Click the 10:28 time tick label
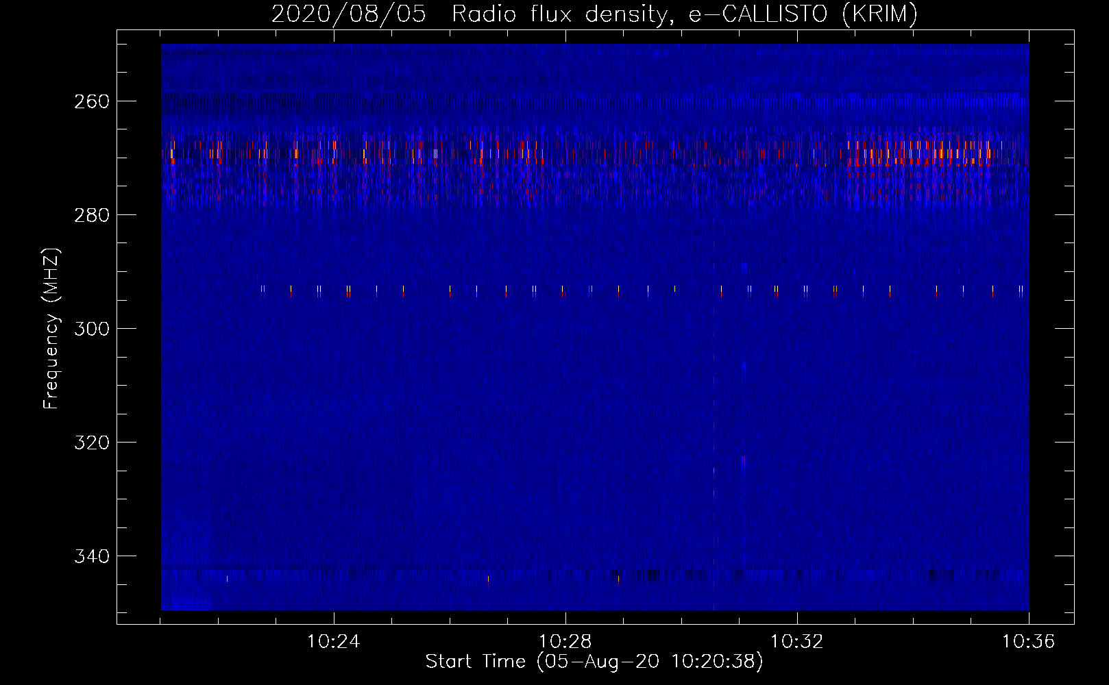This screenshot has width=1109, height=685. point(565,642)
